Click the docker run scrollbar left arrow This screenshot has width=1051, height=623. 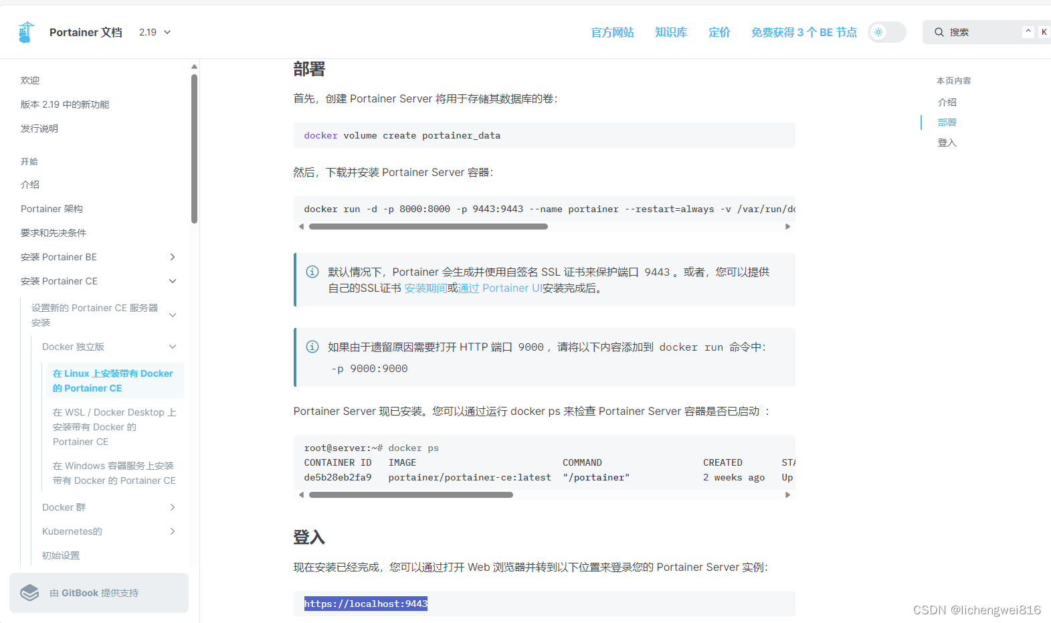(301, 226)
